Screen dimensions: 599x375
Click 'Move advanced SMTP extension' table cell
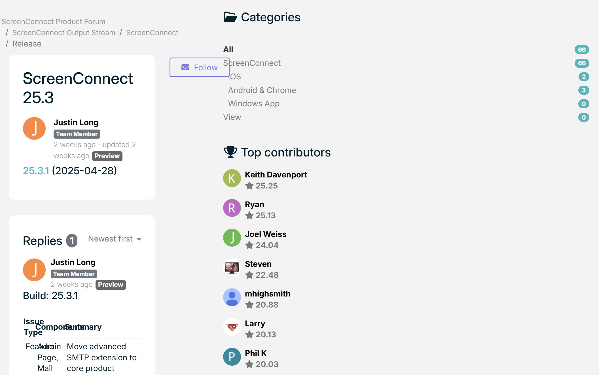tap(102, 357)
